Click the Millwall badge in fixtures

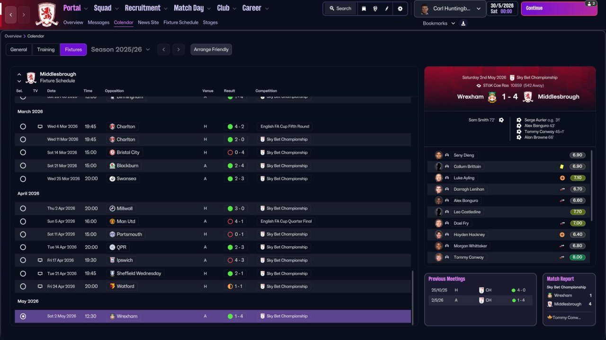(x=112, y=208)
